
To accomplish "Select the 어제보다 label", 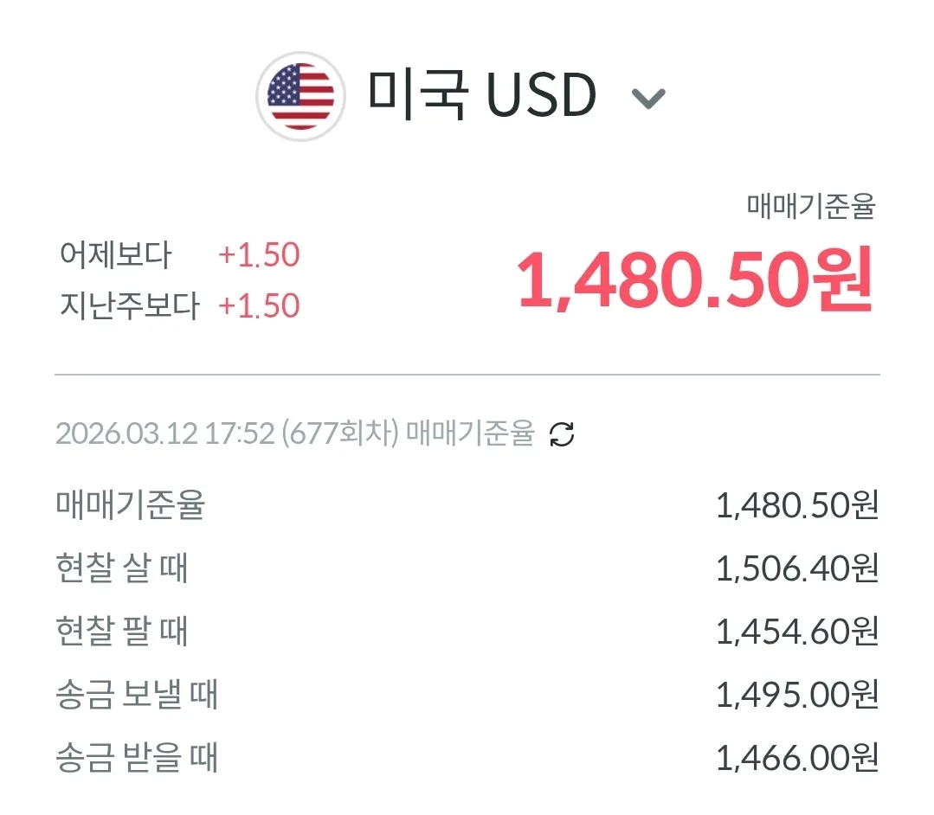I will click(x=115, y=255).
